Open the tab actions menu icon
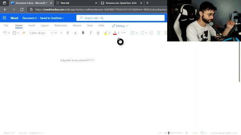 (x=5, y=3)
